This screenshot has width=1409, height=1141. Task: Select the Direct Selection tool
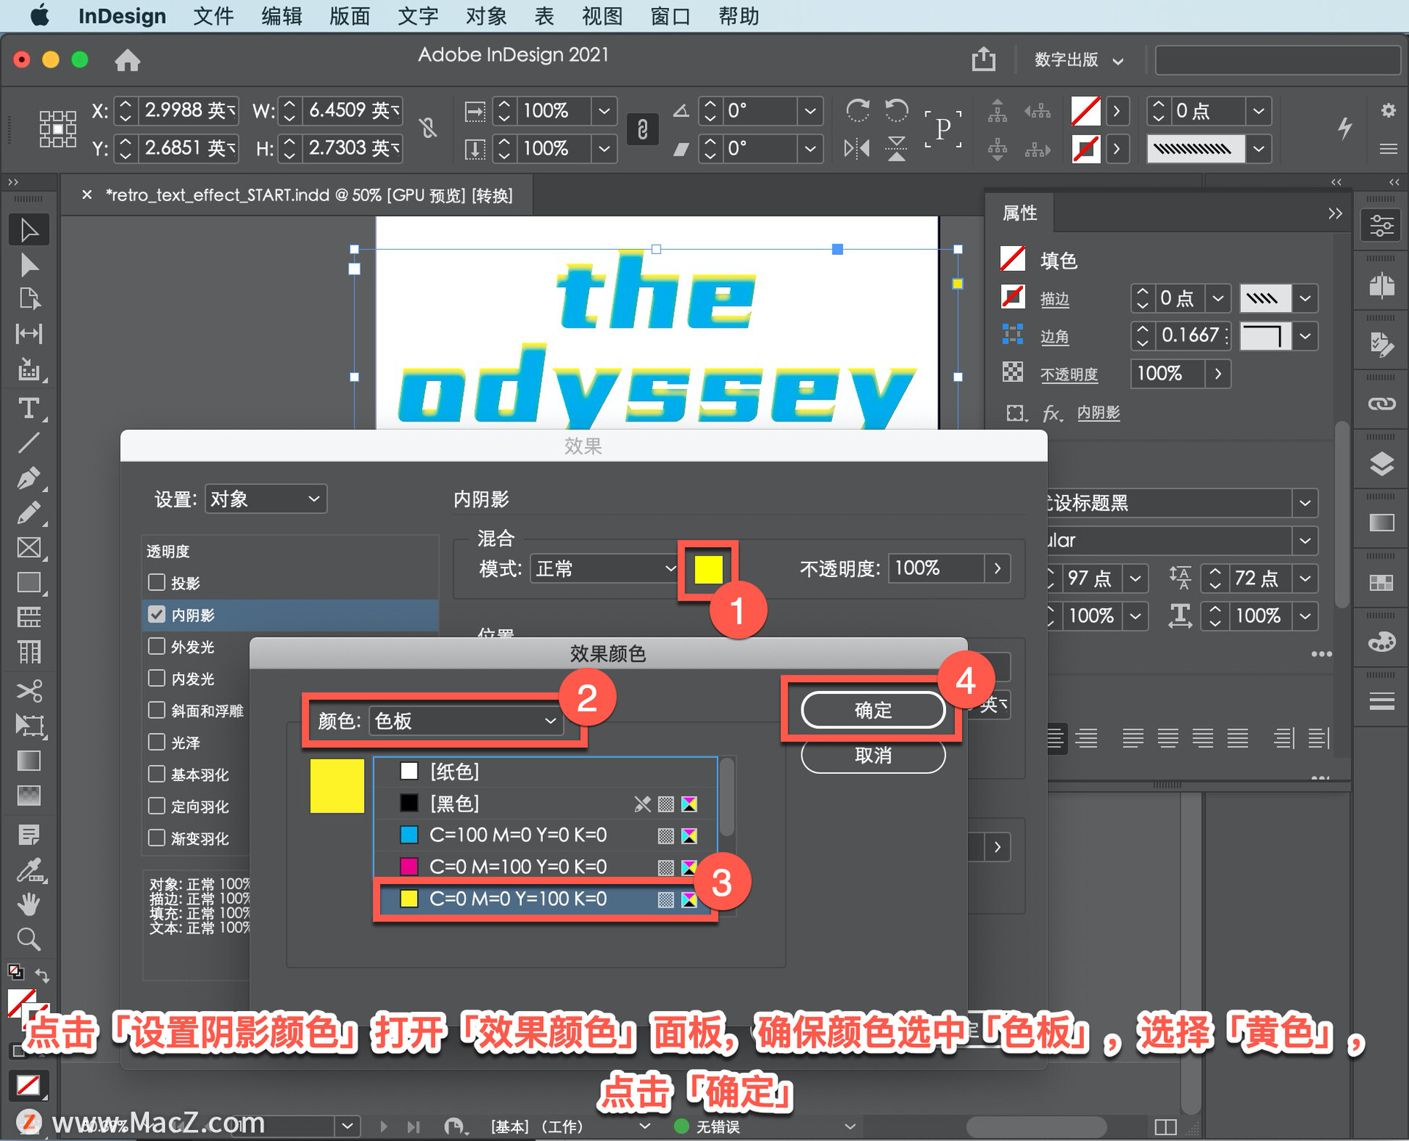click(x=29, y=264)
